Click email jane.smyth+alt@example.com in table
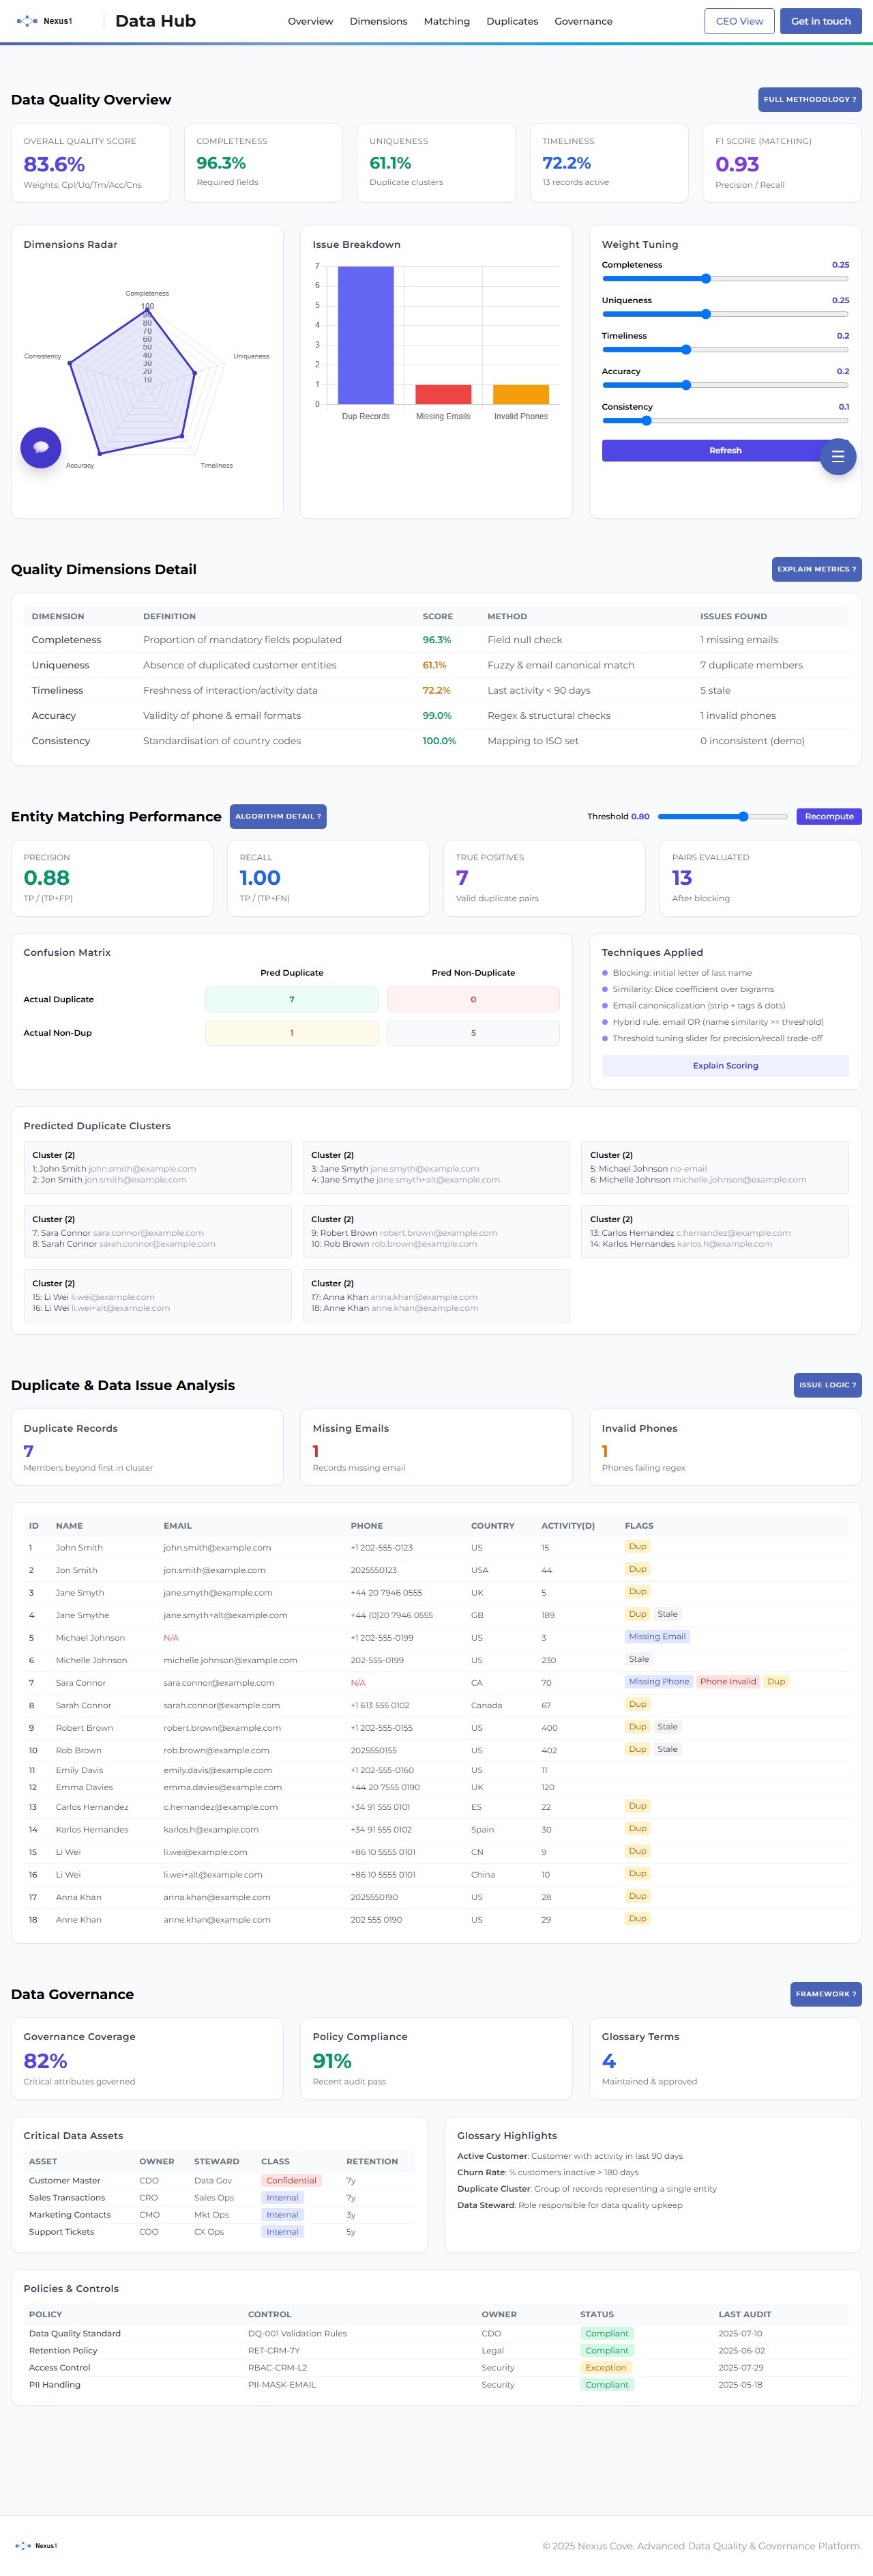 click(x=225, y=1615)
